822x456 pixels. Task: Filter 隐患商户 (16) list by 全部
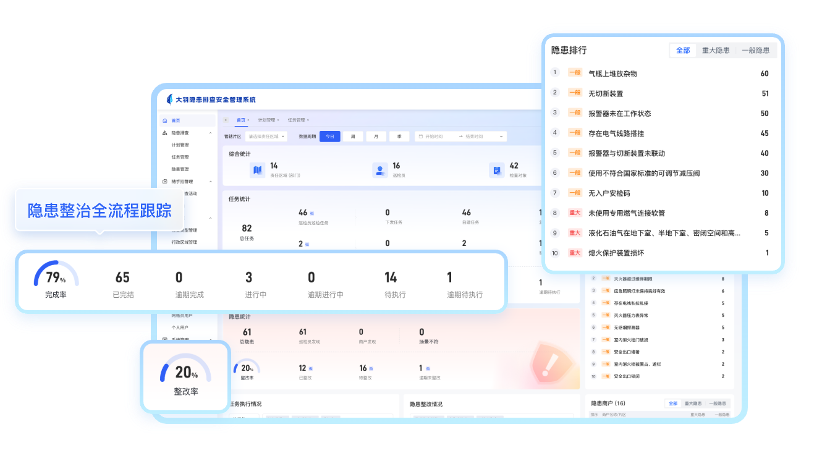click(673, 403)
